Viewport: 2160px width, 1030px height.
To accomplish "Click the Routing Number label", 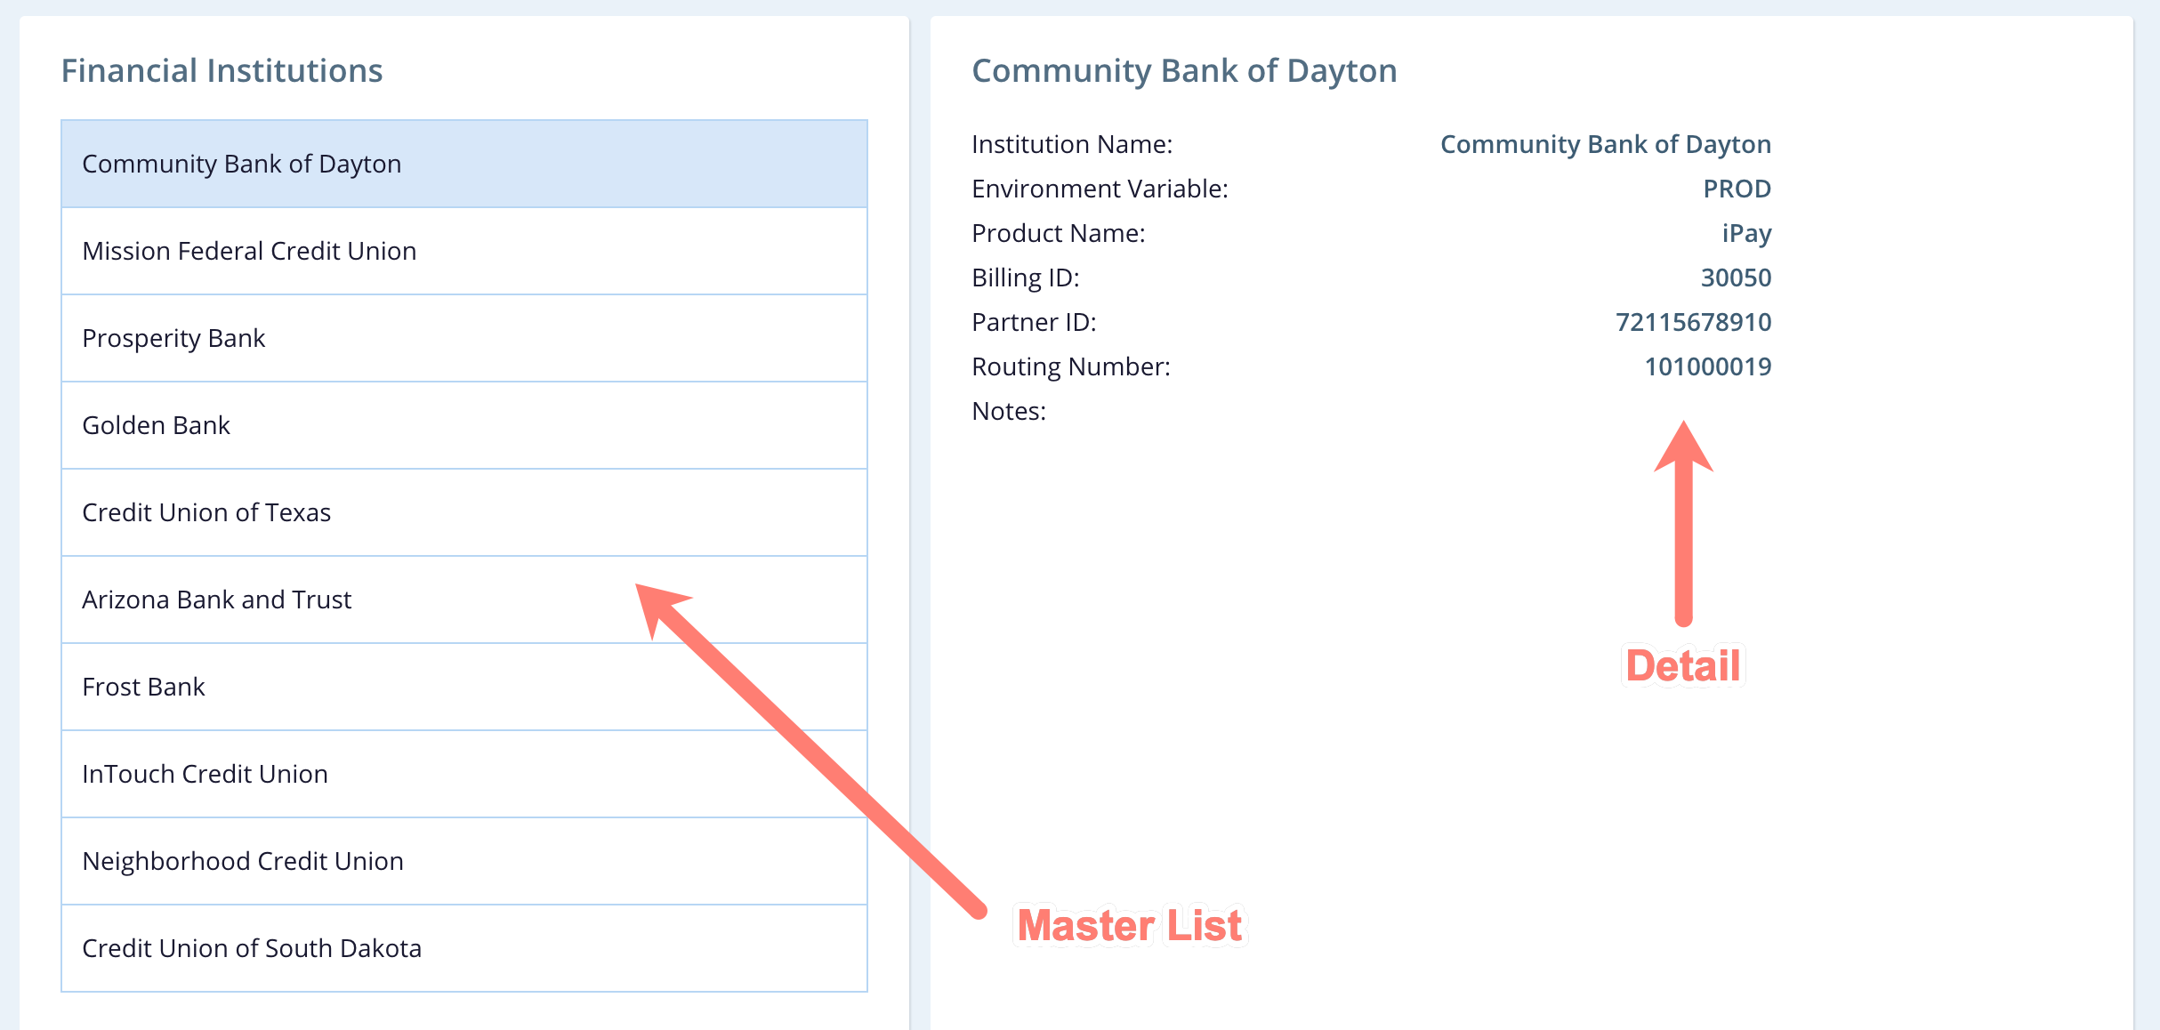I will (1071, 366).
